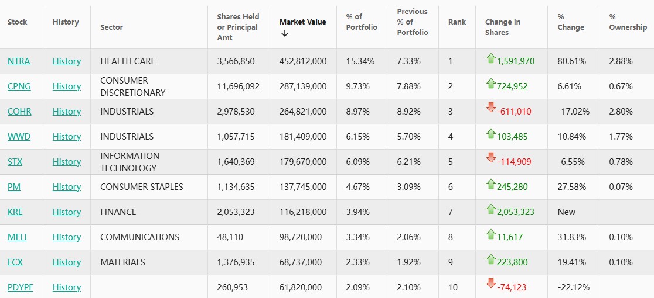The image size is (654, 298).
Task: Open the PDYPF stock link
Action: 20,287
